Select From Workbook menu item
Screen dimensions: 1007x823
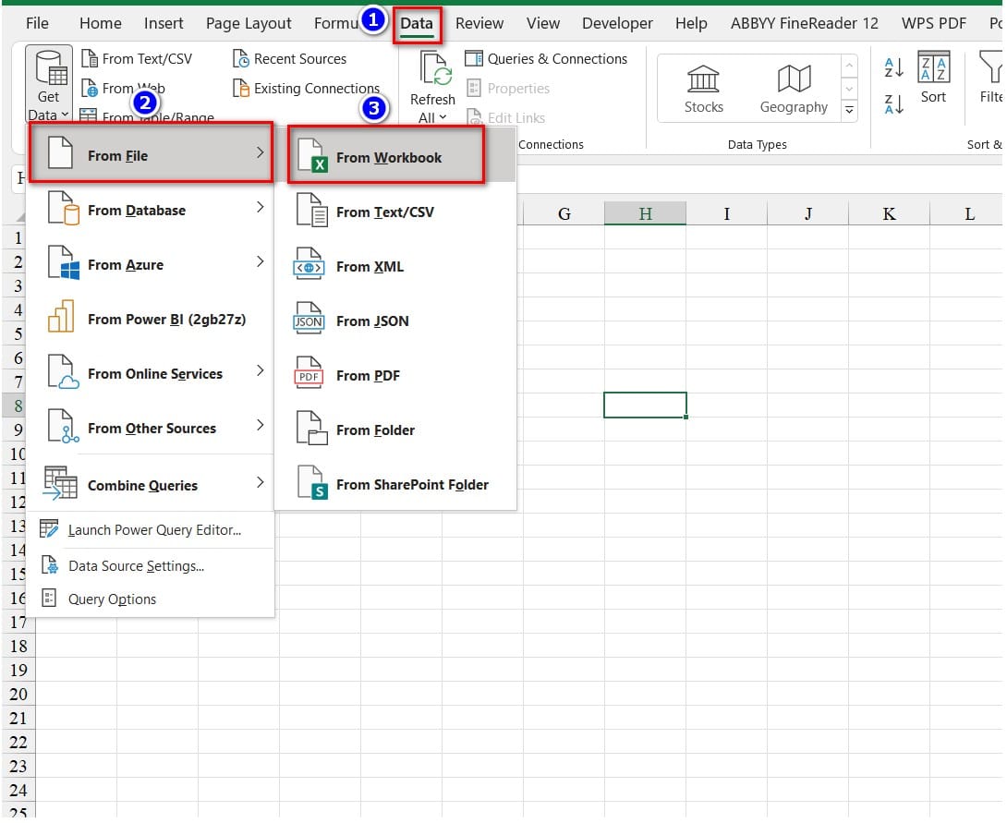(388, 158)
